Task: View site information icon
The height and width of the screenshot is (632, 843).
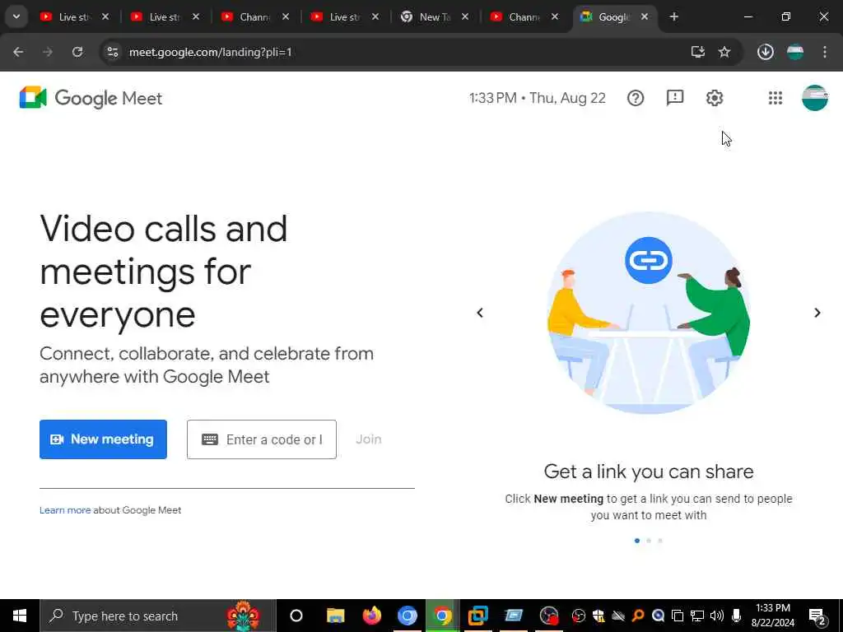Action: click(112, 52)
